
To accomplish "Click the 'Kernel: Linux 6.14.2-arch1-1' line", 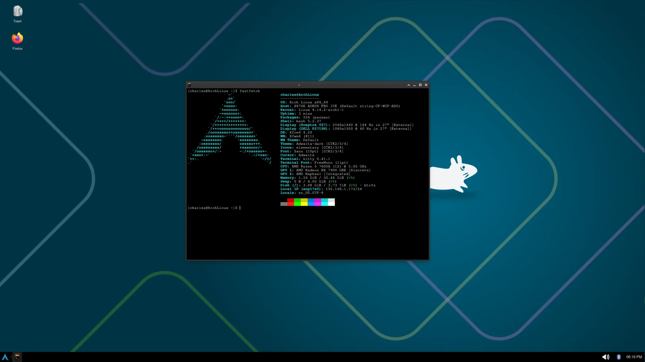I will (x=312, y=110).
